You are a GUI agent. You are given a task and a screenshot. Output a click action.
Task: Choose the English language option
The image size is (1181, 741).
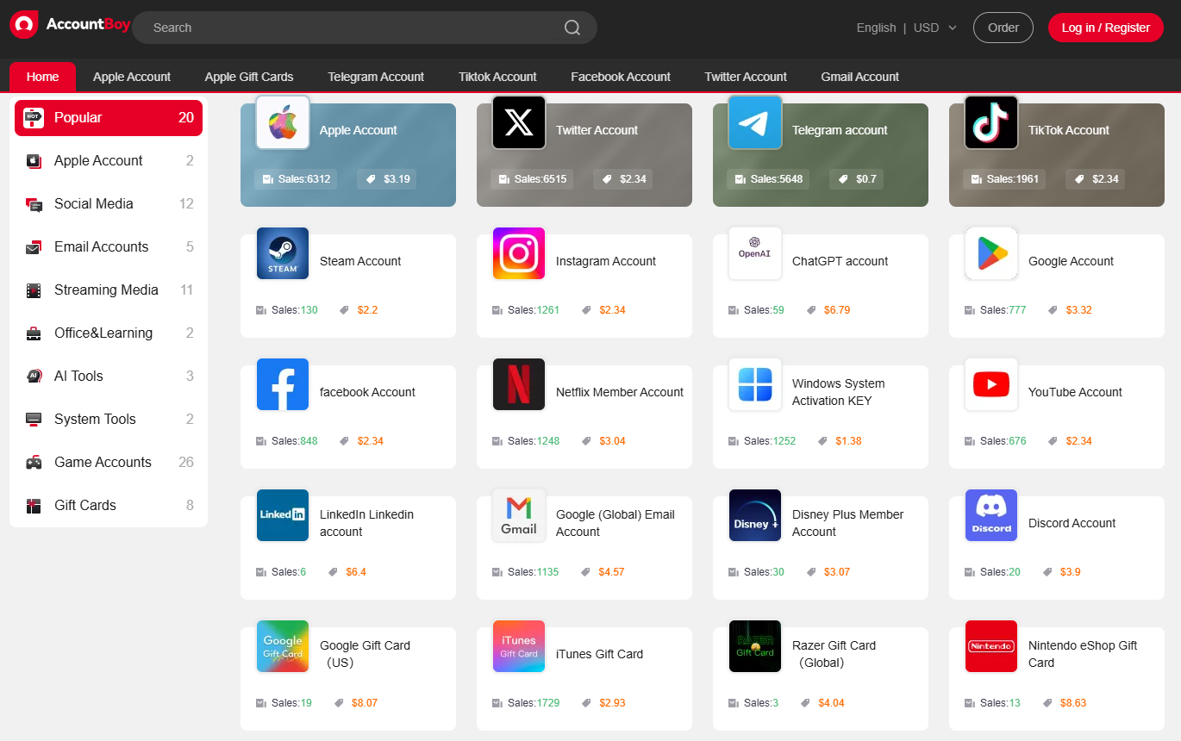coord(876,28)
